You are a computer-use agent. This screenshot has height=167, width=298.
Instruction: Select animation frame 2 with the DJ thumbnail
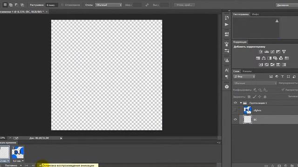pos(18,152)
